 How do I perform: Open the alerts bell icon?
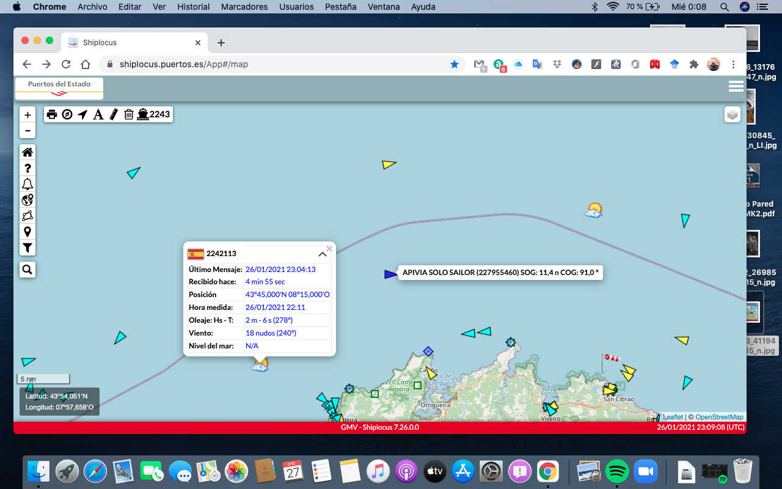pyautogui.click(x=27, y=184)
